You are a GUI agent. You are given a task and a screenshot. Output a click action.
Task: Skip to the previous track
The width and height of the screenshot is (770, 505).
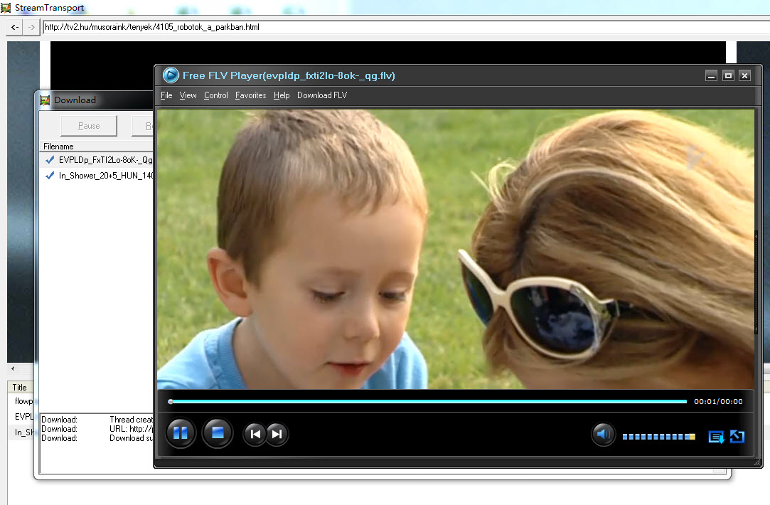(x=255, y=434)
